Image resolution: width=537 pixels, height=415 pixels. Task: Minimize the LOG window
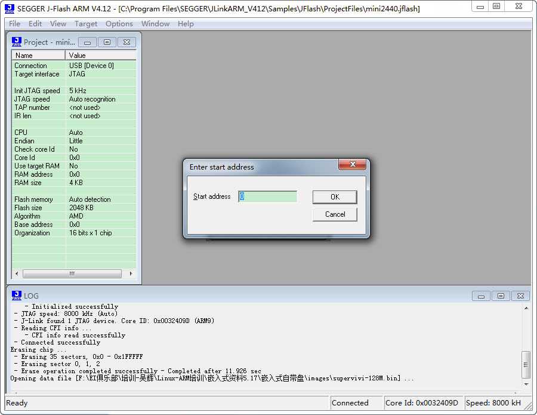481,296
